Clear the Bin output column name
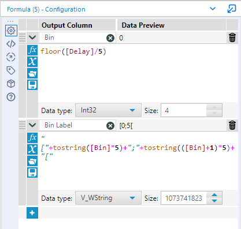 click(x=110, y=38)
